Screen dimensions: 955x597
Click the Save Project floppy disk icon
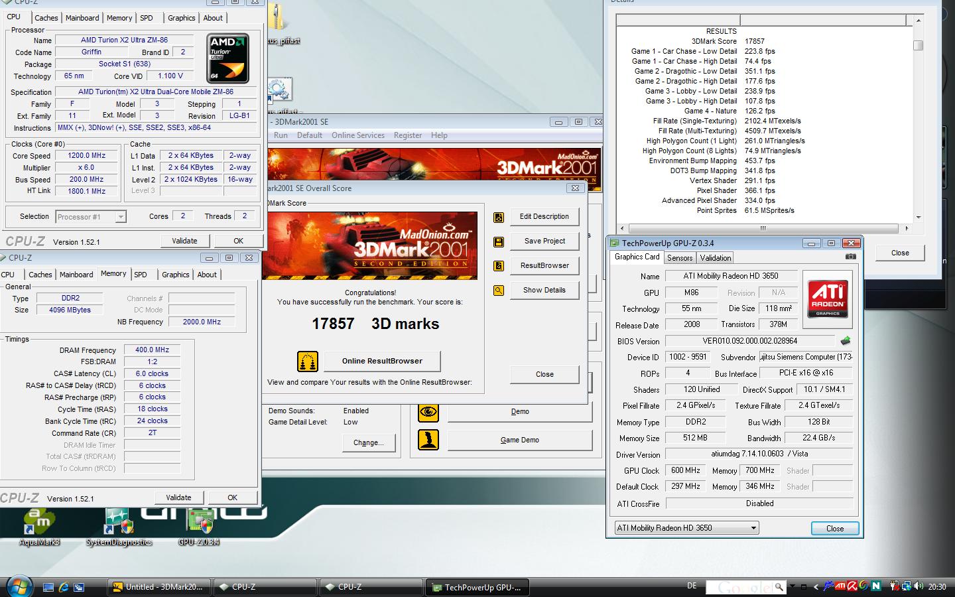tap(498, 241)
